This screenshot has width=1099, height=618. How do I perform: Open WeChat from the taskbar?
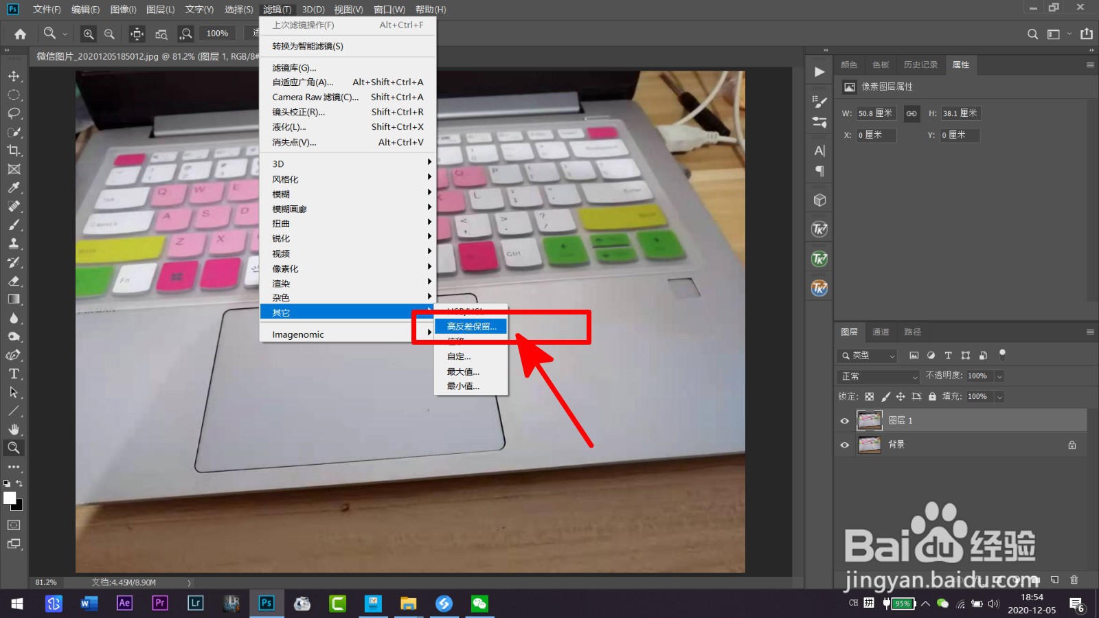479,604
